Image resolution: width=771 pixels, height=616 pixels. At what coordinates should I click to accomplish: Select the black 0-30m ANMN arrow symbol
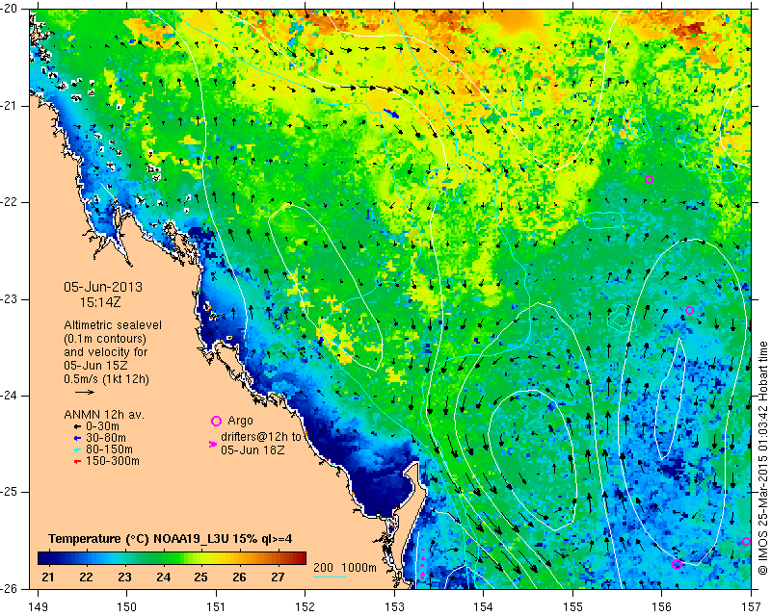77,427
